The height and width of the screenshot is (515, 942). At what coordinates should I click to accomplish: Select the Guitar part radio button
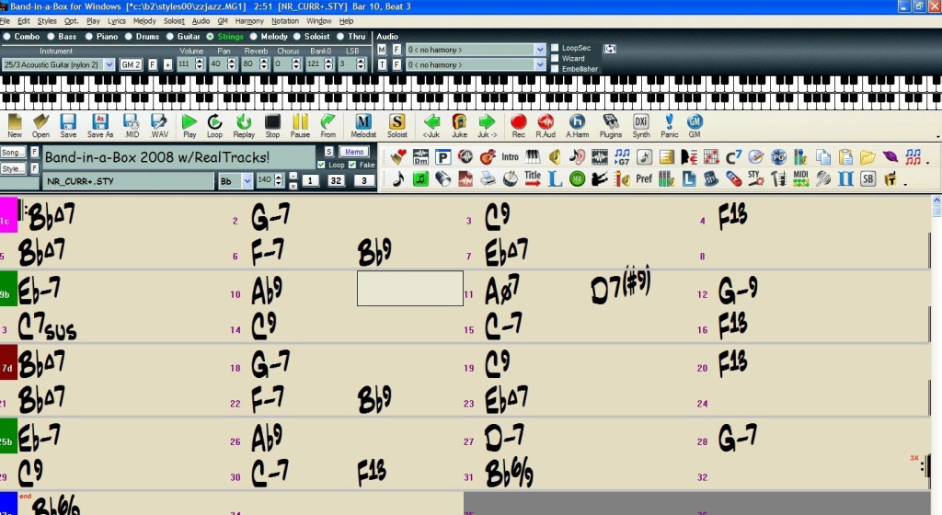pyautogui.click(x=170, y=37)
